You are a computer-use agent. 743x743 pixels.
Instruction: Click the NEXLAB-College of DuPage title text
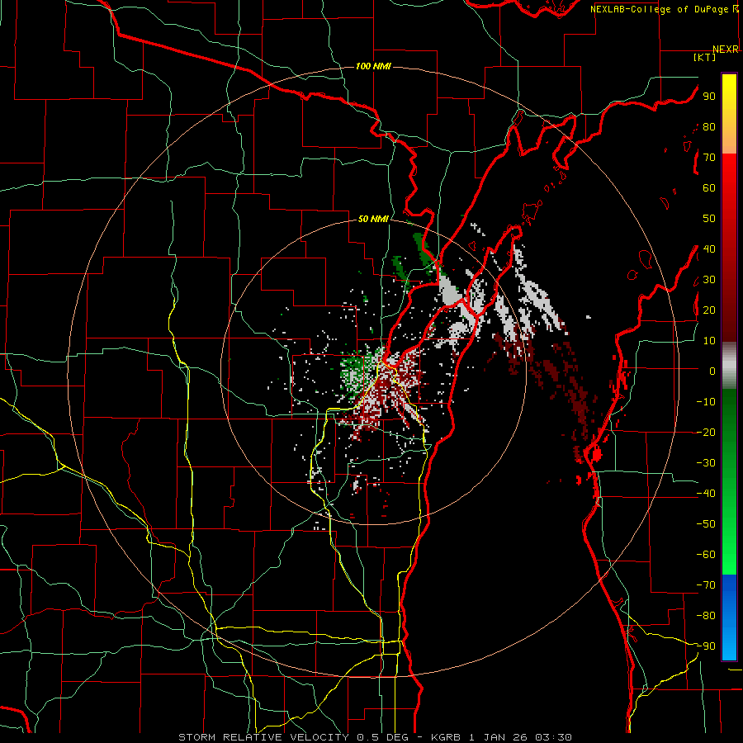pos(659,9)
